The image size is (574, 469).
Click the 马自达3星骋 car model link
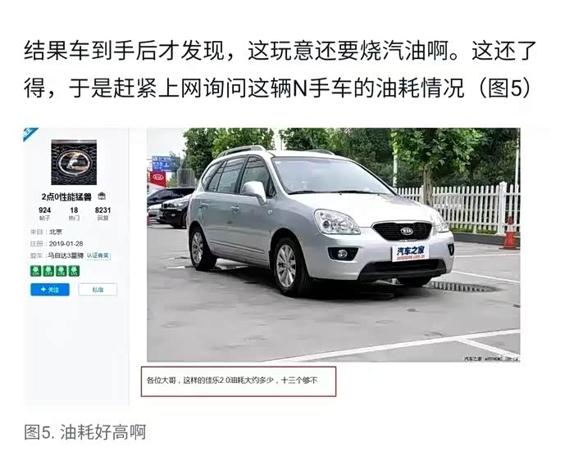(x=66, y=255)
